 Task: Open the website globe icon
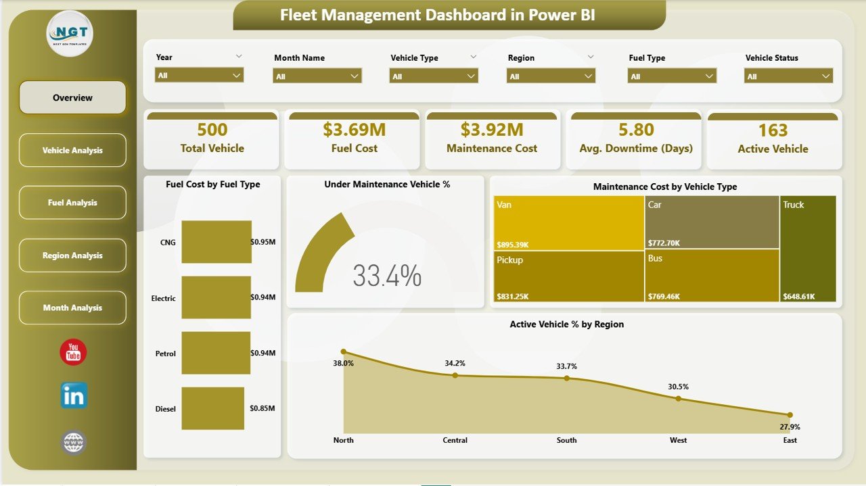coord(72,442)
